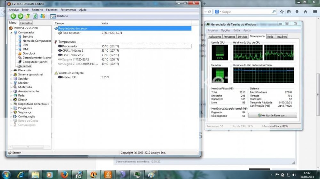The height and width of the screenshot is (179, 320).
Task: Collapse the Computador tree node
Action: pos(12,32)
